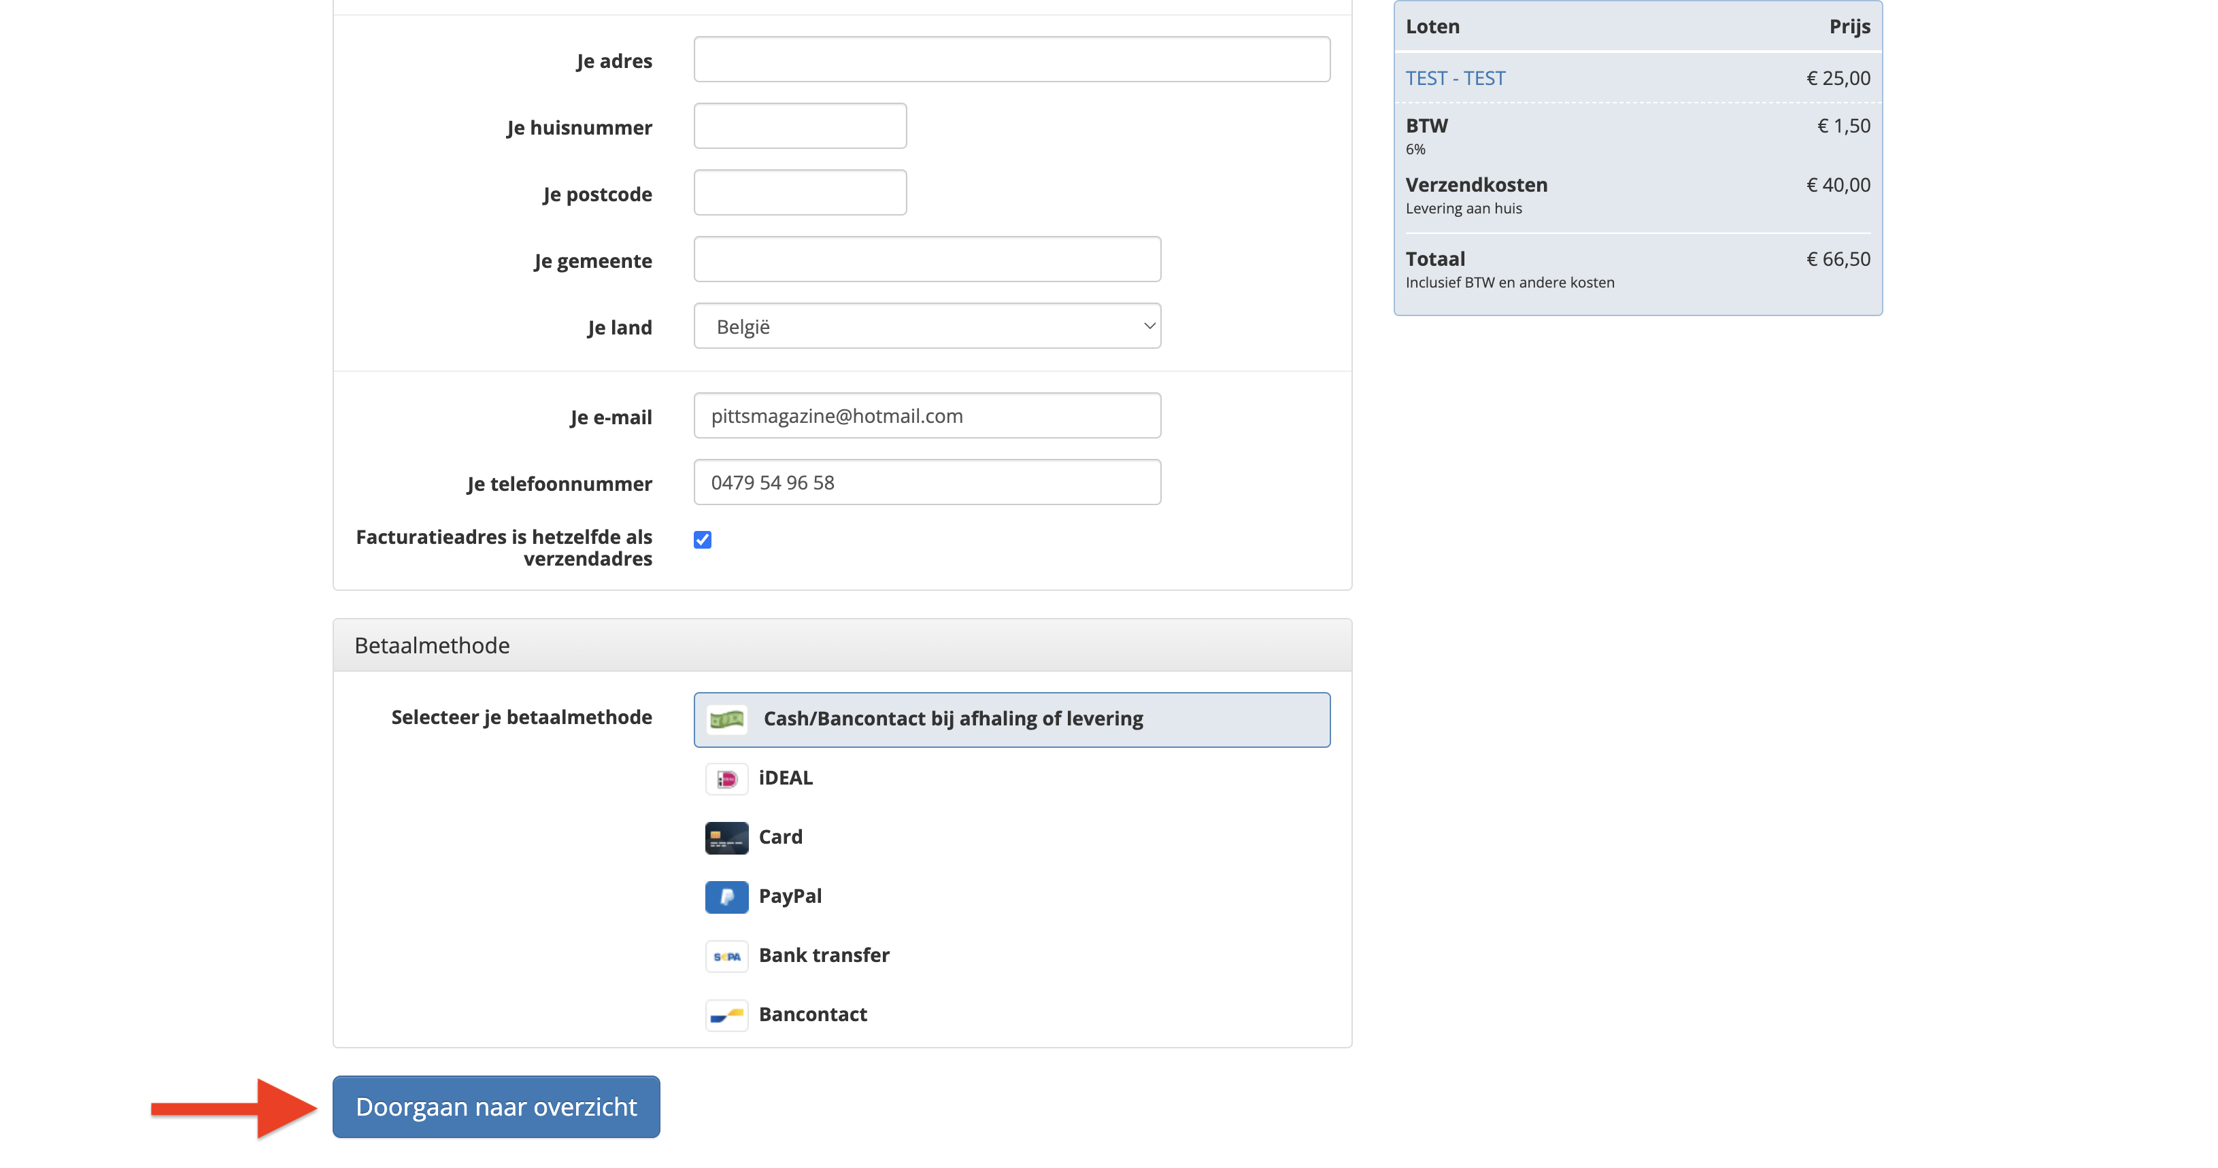This screenshot has width=2218, height=1168.
Task: Select the Je gemeente input field
Action: (926, 260)
